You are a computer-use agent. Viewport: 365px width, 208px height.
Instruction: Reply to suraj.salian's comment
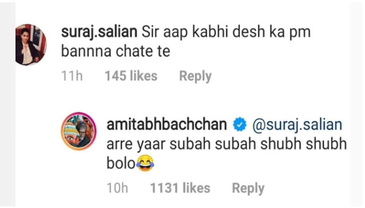[x=195, y=76]
